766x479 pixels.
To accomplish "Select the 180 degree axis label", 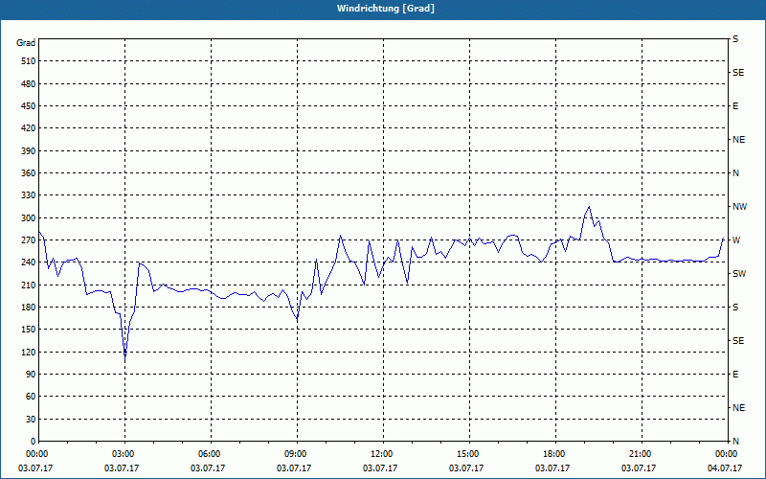I will click(29, 308).
